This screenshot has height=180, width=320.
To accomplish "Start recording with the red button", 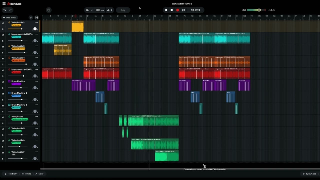I will tap(177, 10).
